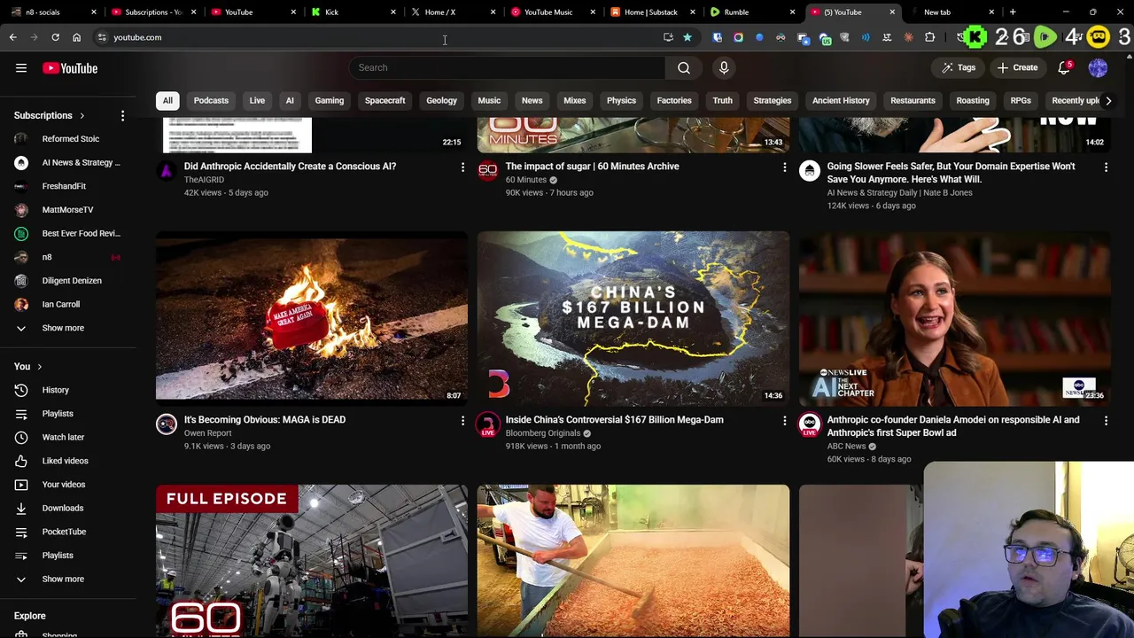This screenshot has height=638, width=1134.
Task: Open the YouTube hamburger guide menu
Action: [x=21, y=68]
